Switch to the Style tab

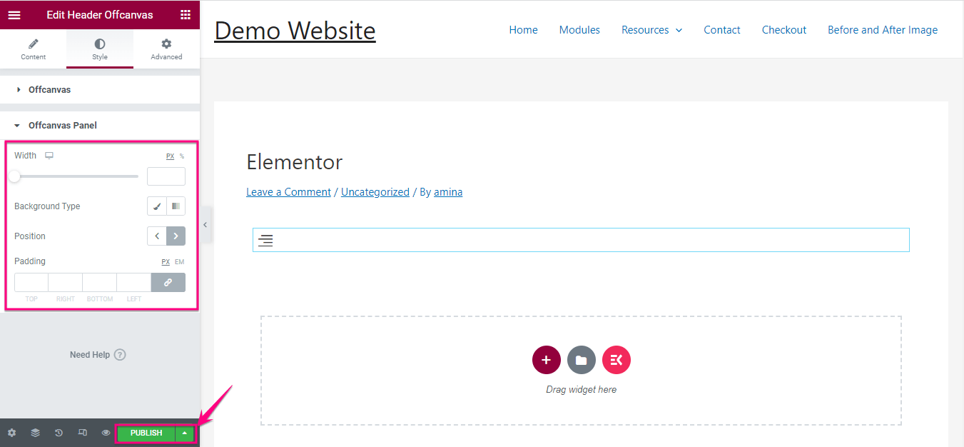100,49
